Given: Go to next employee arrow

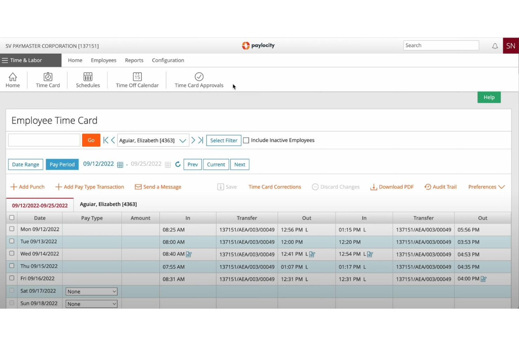Looking at the screenshot, I should 193,140.
